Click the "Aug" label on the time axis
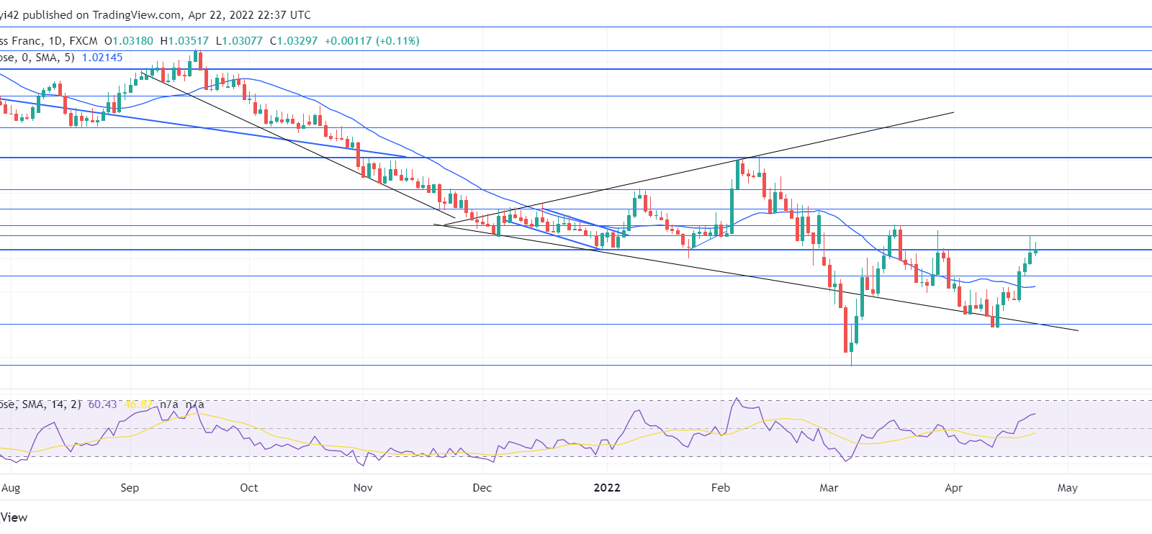This screenshot has height=534, width=1152. point(11,488)
